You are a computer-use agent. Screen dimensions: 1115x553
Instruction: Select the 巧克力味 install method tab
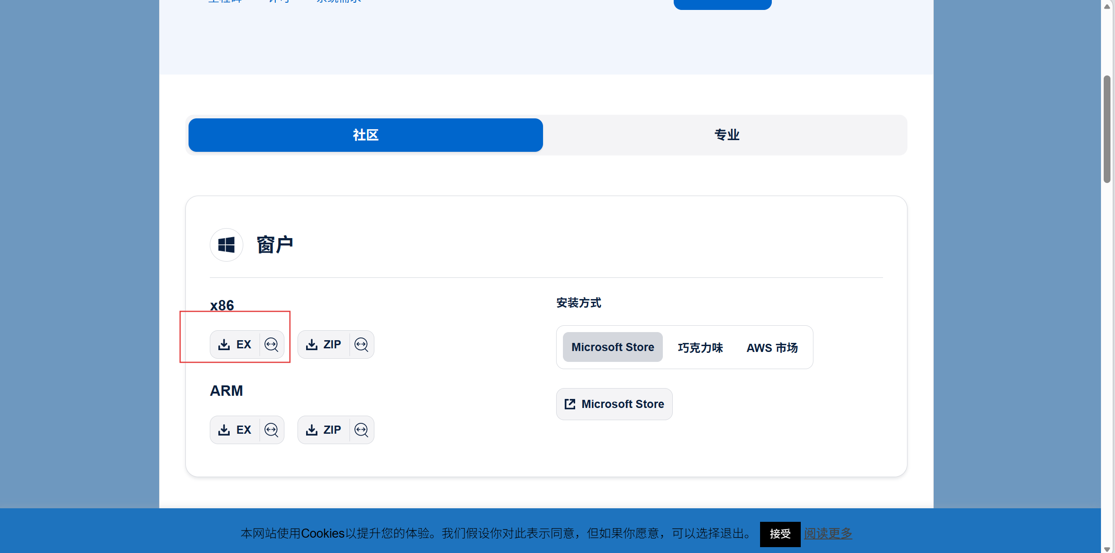tap(700, 347)
